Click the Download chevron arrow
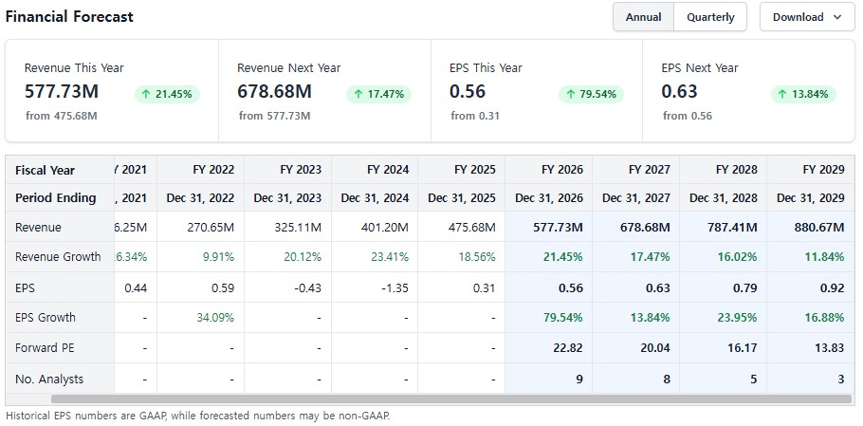 (837, 17)
